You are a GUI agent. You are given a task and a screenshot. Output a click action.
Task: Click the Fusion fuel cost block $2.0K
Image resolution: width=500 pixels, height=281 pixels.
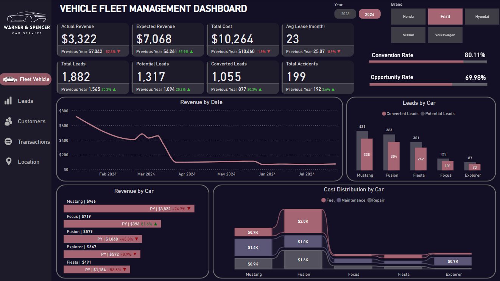click(x=303, y=221)
